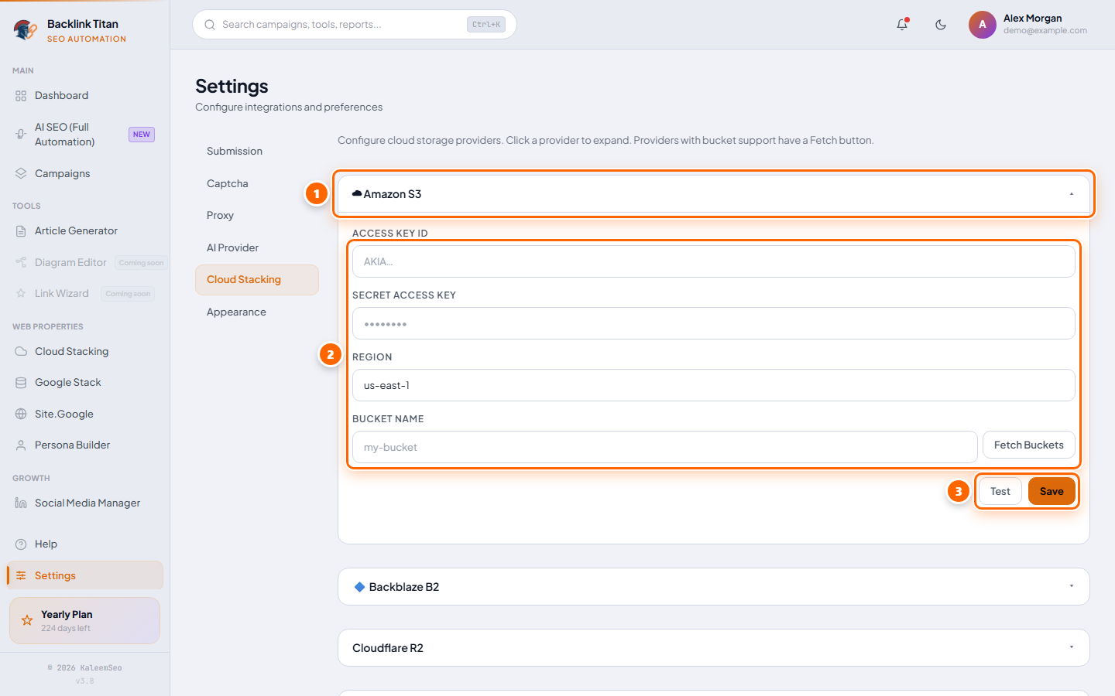The height and width of the screenshot is (696, 1115).
Task: Click the Region field with us-east-1
Action: pyautogui.click(x=714, y=385)
